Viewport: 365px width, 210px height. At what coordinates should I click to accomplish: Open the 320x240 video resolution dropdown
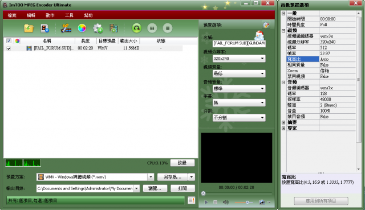(x=239, y=59)
